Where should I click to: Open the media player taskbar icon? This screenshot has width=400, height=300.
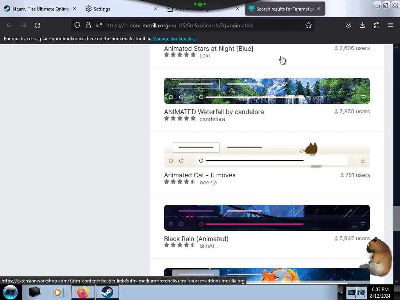(59, 292)
